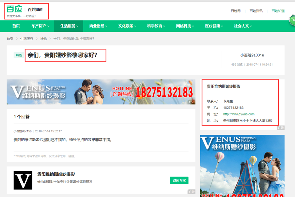This screenshot has height=197, width=295.
Task: Open the Venus wedding hotline banner ad
Action: click(101, 92)
